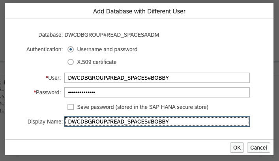Enable Save password checkbox

coord(71,107)
